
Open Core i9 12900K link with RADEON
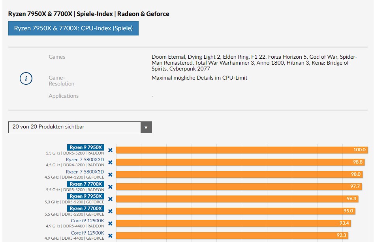pyautogui.click(x=87, y=221)
